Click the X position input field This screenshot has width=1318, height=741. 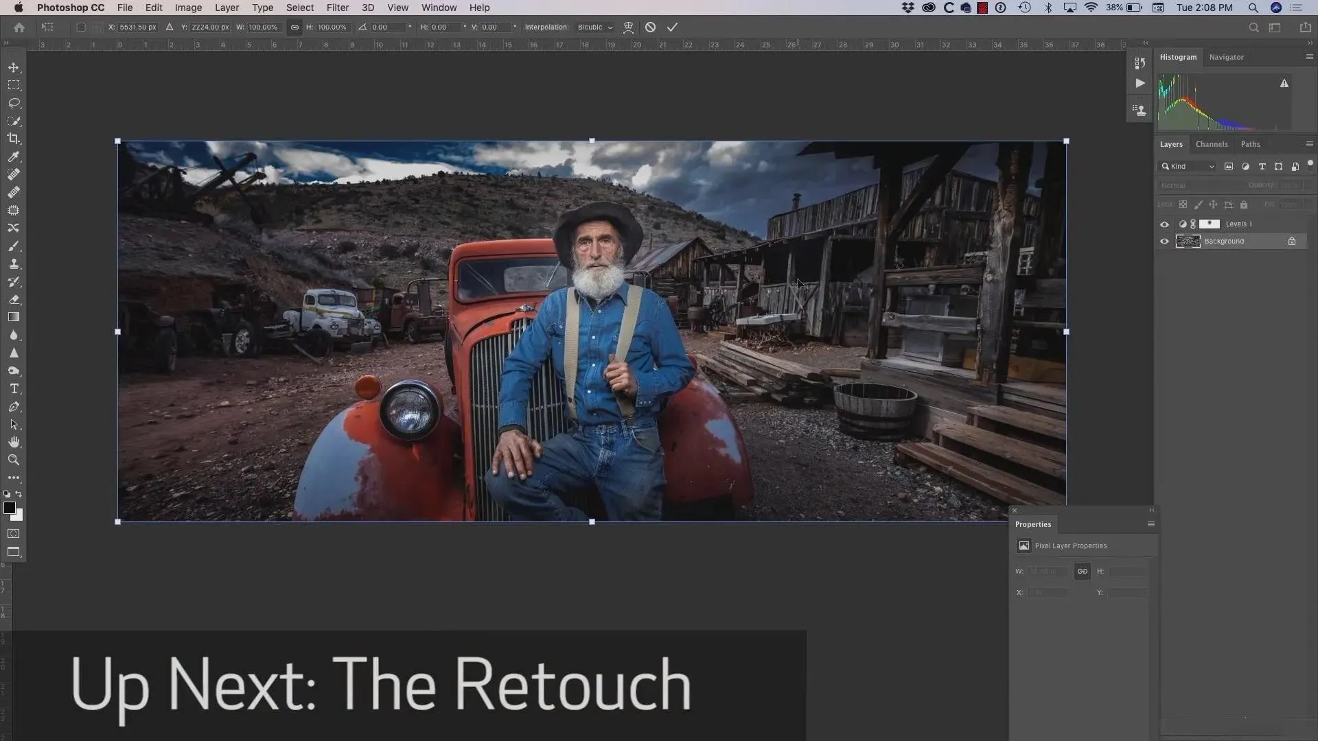pos(137,27)
